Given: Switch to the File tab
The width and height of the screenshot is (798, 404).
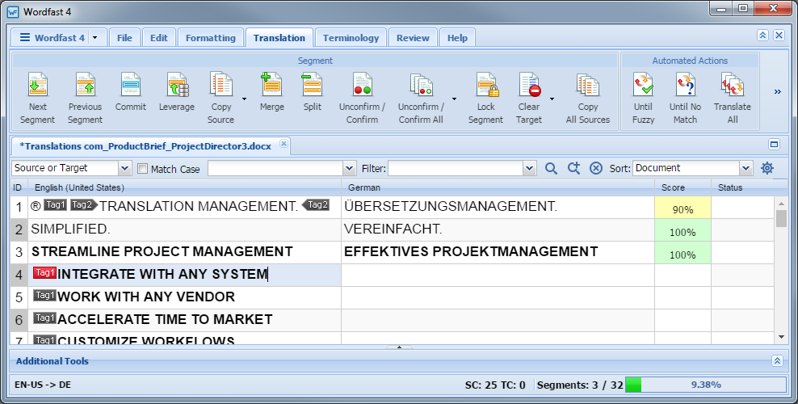Looking at the screenshot, I should pyautogui.click(x=124, y=38).
